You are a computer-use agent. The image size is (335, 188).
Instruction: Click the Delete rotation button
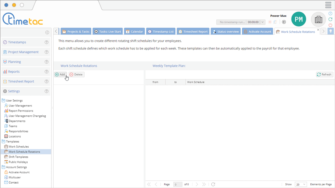tap(77, 74)
